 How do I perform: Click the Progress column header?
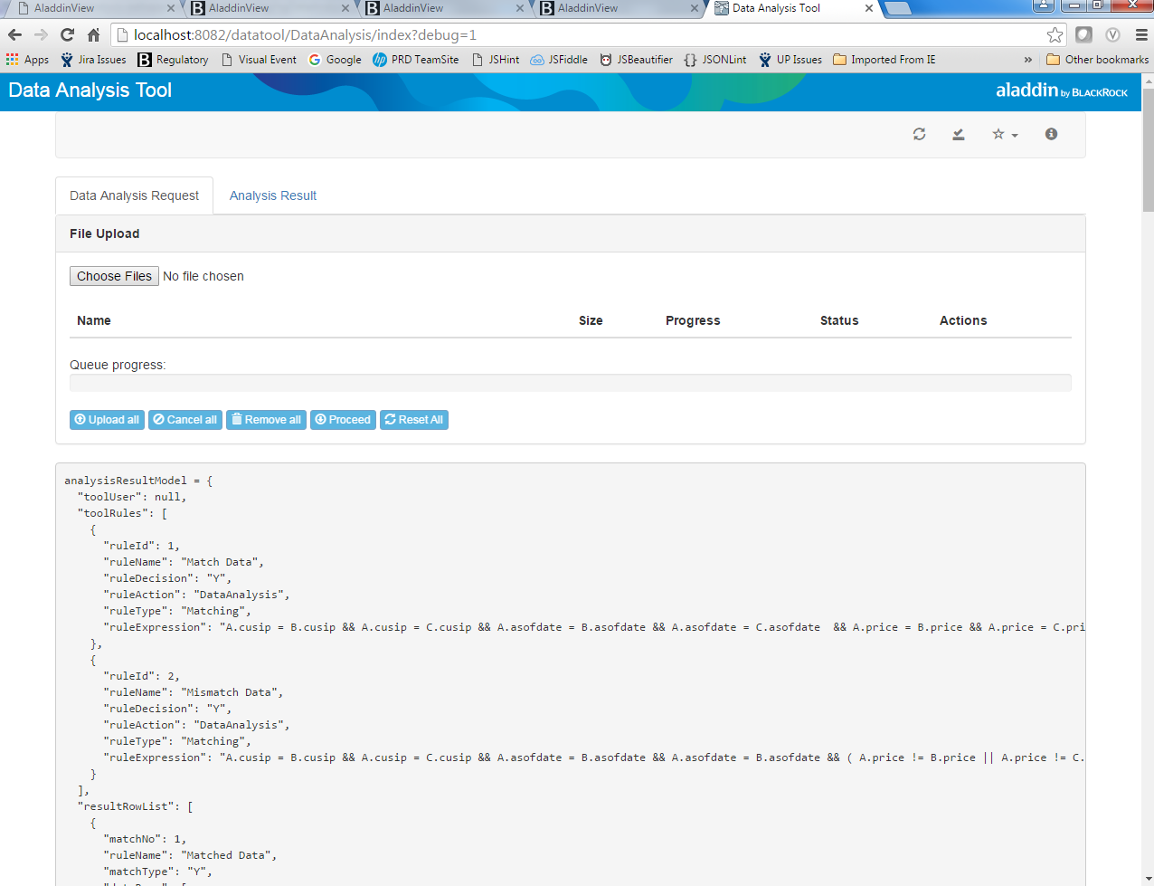pyautogui.click(x=693, y=320)
